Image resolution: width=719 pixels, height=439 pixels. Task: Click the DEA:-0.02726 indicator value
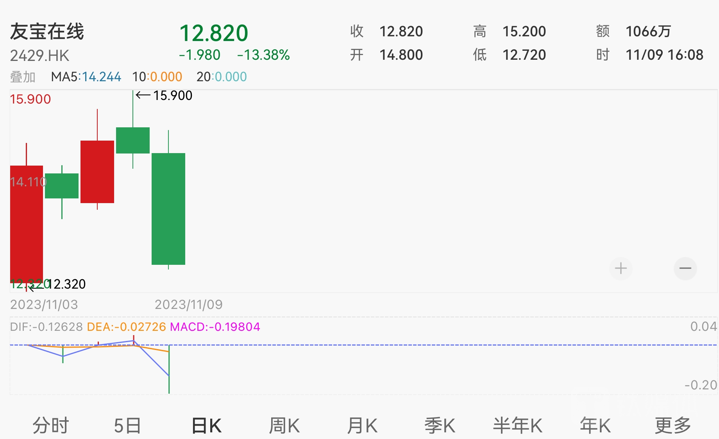126,327
